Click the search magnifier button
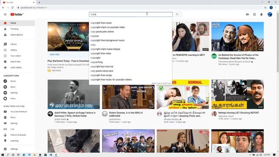The image size is (279, 157). click(x=177, y=14)
